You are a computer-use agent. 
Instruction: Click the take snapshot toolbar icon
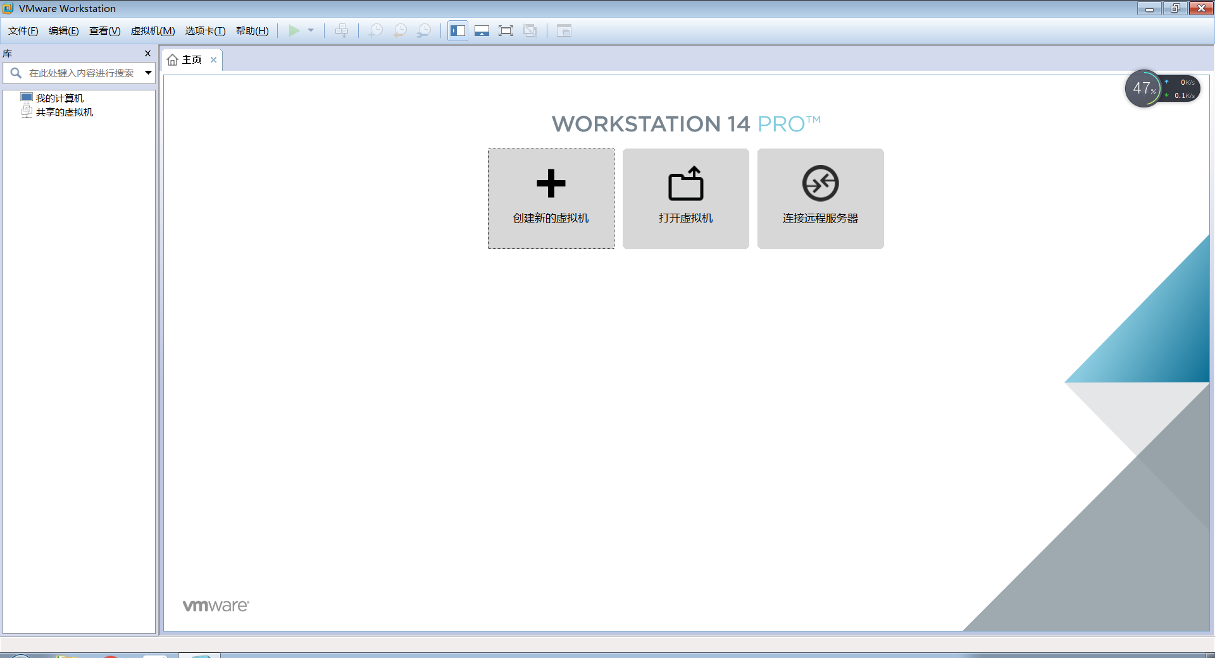coord(376,30)
